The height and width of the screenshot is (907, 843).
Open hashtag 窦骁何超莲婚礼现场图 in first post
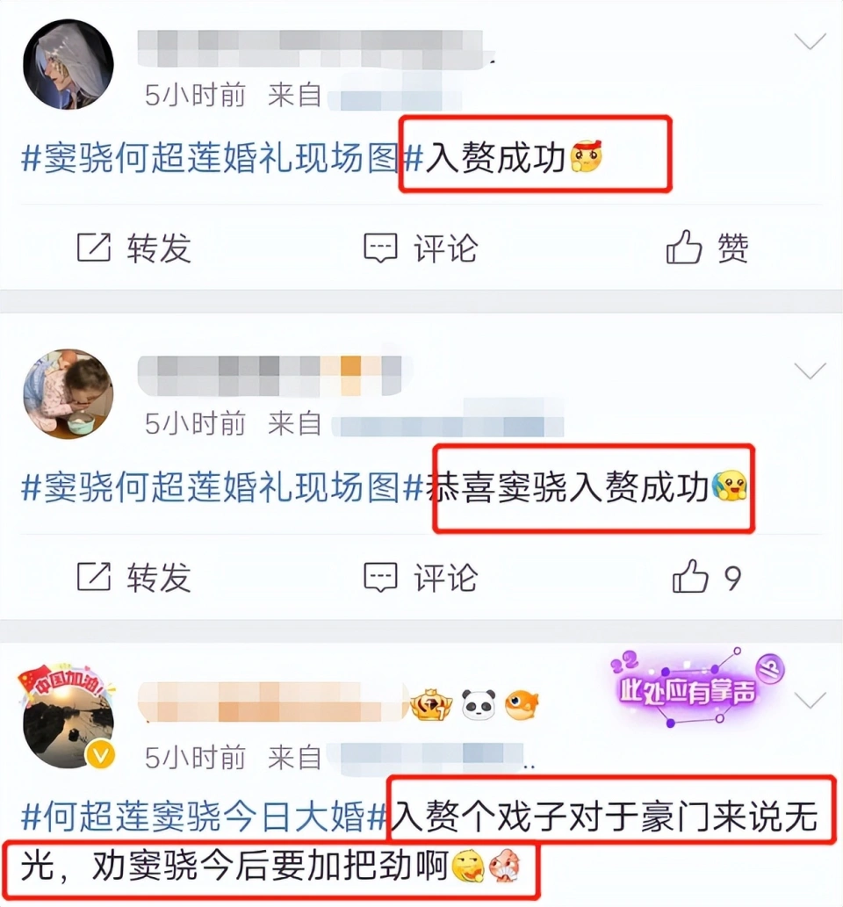tap(223, 158)
